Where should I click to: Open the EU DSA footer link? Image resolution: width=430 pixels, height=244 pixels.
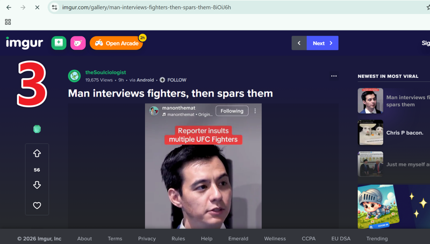341,239
